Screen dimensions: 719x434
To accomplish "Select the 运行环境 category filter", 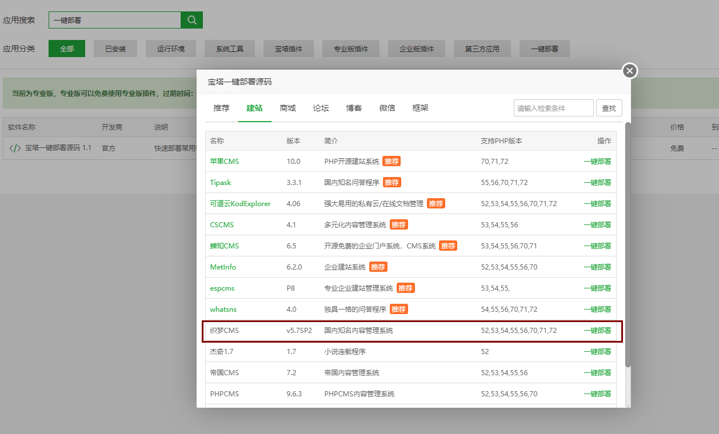I will pos(171,49).
